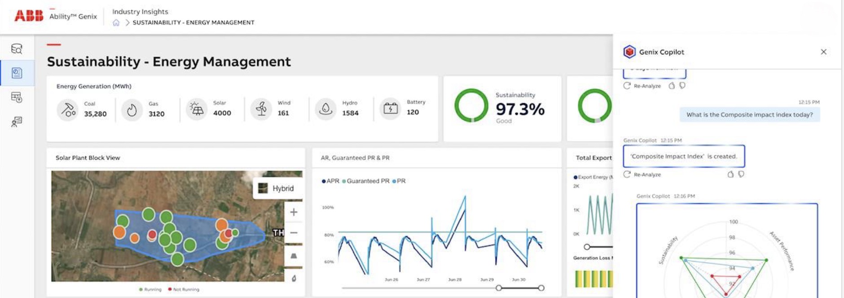Like the 'Composite Impact Index is created' reply
The height and width of the screenshot is (298, 844).
730,174
